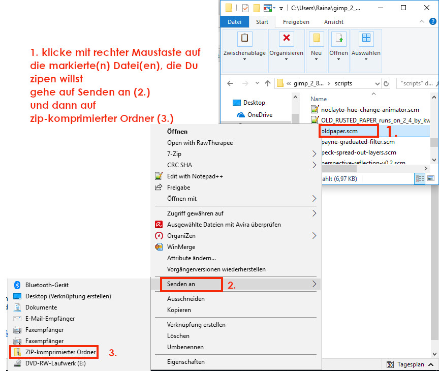Viewport: 439px width, 371px height.
Task: Click Verknüpfung erstellen entry
Action: point(196,325)
